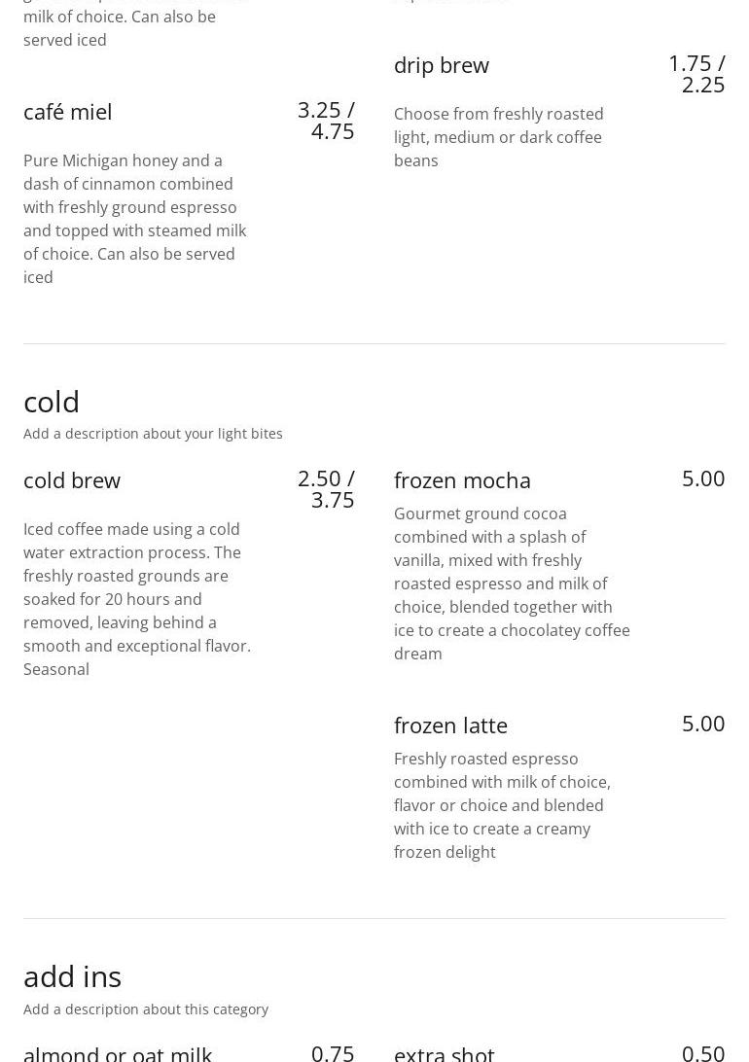The width and height of the screenshot is (749, 1062).
Task: Click the cut-off extra shot item title
Action: [x=445, y=1053]
